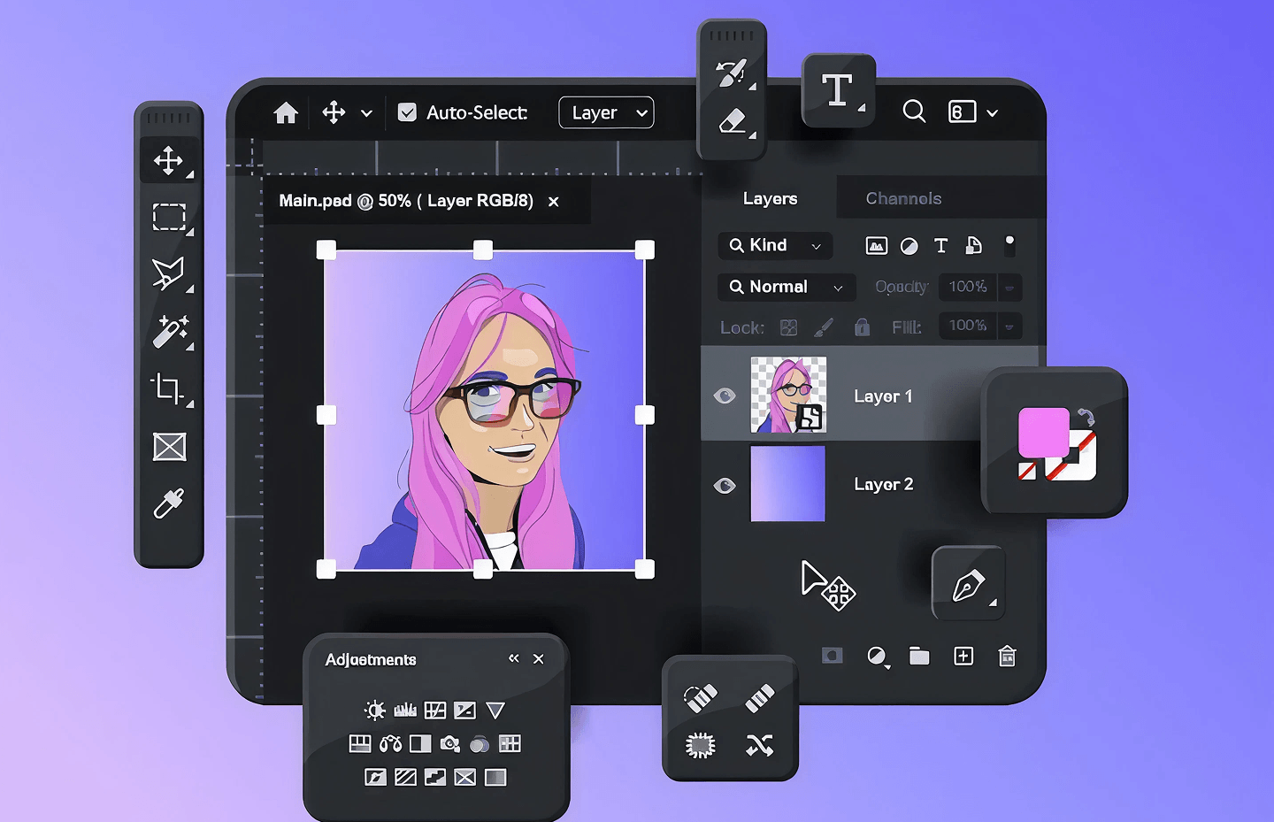Open the search magnifier in top bar
This screenshot has width=1274, height=822.
[914, 111]
